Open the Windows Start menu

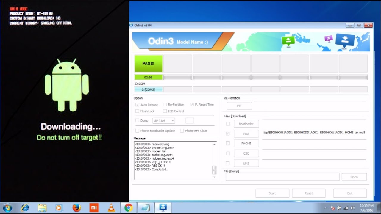click(7, 207)
